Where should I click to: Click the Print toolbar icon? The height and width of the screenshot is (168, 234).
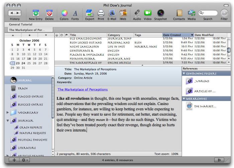pyautogui.click(x=101, y=13)
